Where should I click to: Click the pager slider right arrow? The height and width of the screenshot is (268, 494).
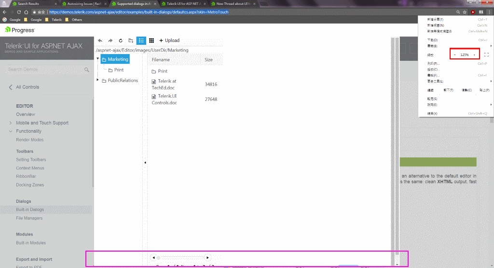tap(207, 257)
